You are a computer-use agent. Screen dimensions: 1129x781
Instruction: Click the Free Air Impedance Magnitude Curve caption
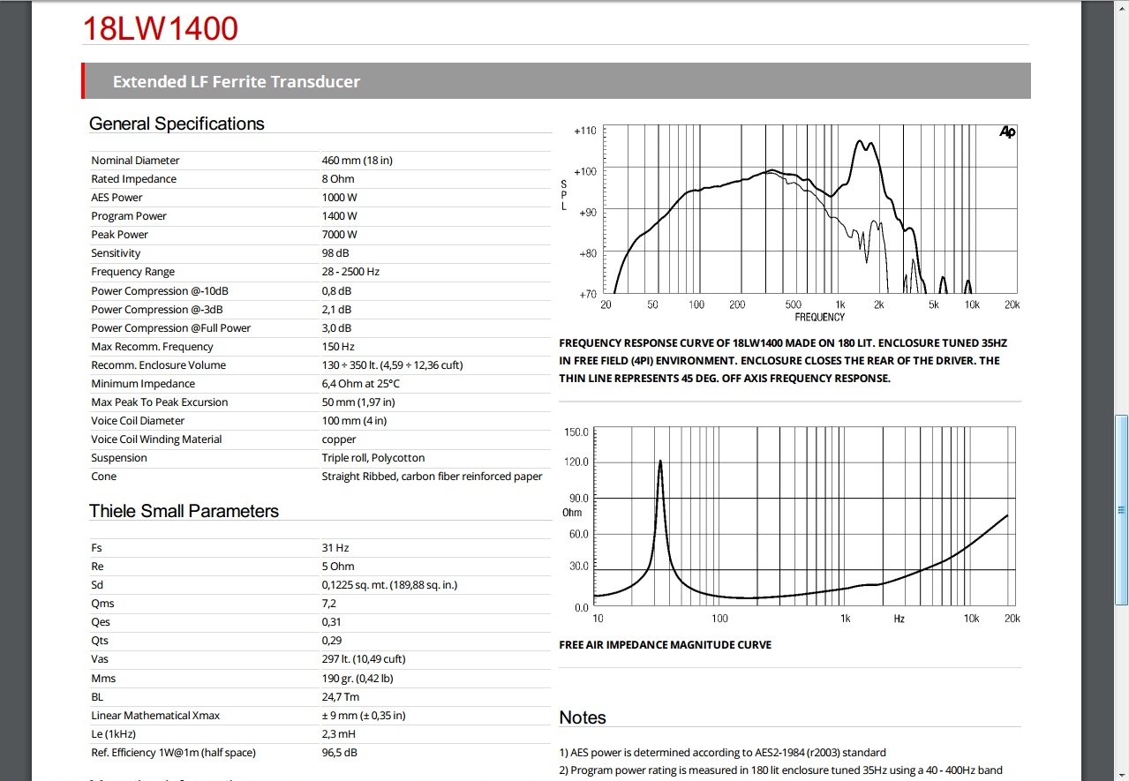[x=665, y=645]
